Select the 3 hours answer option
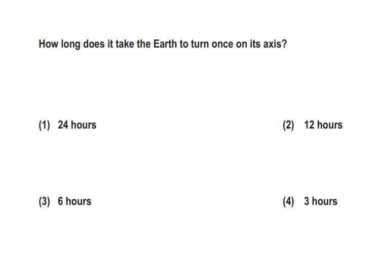Image resolution: width=380 pixels, height=253 pixels. tap(321, 201)
